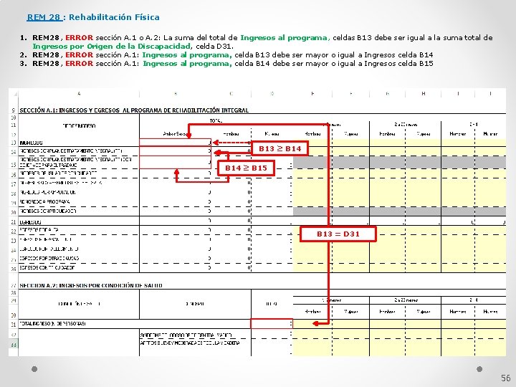Select row header 26
This screenshot has width=516, height=387.
point(14,268)
